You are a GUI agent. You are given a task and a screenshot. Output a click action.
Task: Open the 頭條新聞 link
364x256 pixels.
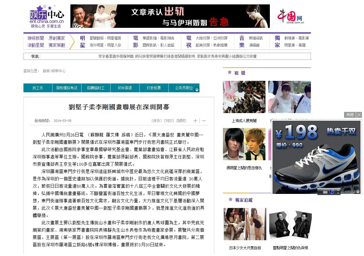tap(36, 38)
